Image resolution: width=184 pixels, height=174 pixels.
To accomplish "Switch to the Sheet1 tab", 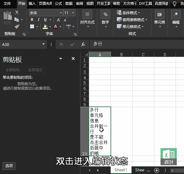I will click(121, 170).
